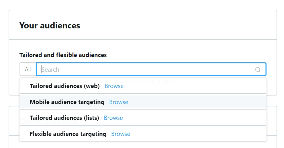Click the separator dot after Tailored audiences (web)
This screenshot has width=284, height=148.
[x=102, y=86]
